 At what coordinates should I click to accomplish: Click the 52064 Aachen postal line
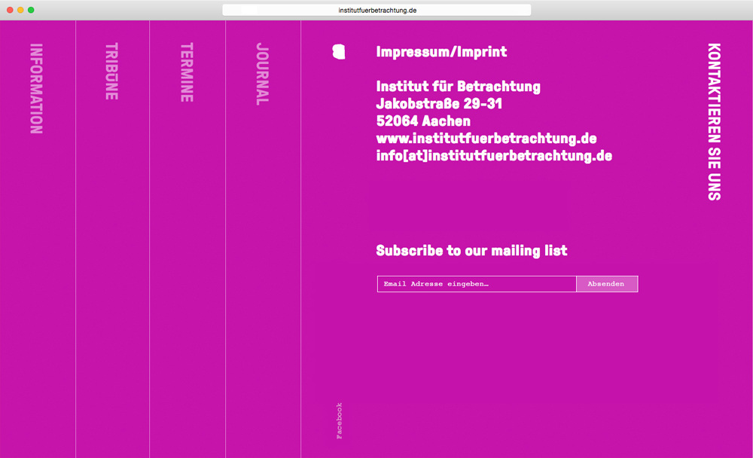pyautogui.click(x=423, y=121)
